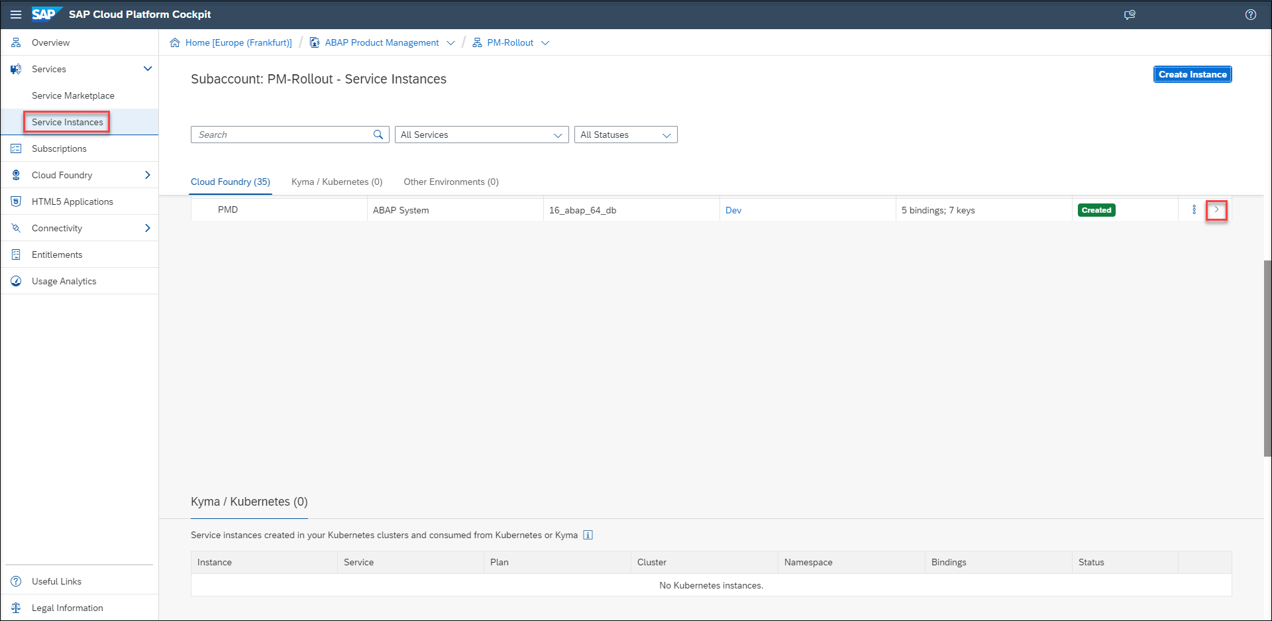Show Kyma instances info icon

tap(588, 535)
